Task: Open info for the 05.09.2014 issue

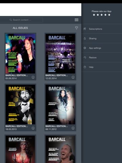Action: [33, 77]
